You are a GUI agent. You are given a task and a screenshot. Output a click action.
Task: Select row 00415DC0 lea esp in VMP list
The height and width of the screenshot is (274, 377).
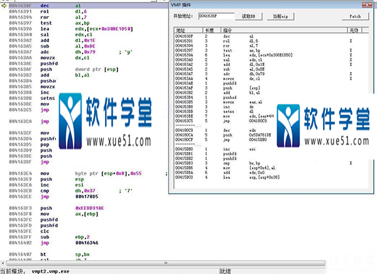point(271,177)
